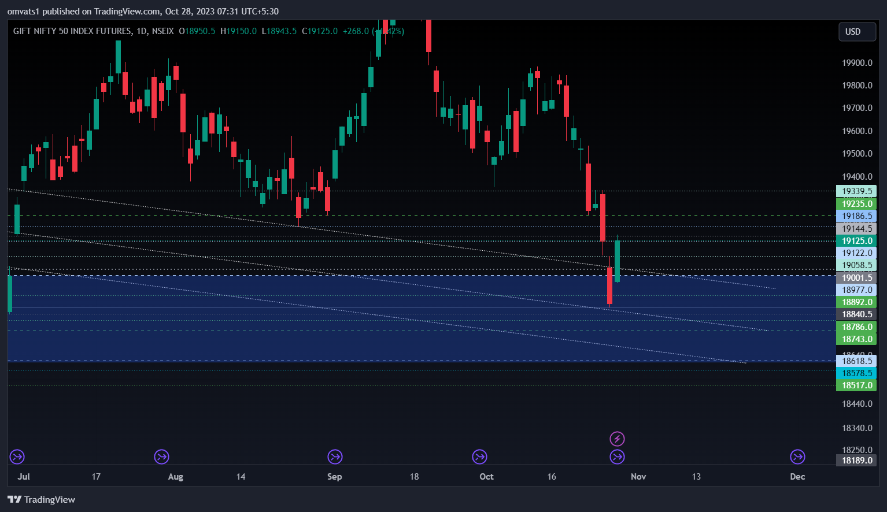Click the 1D interval label
Viewport: 887px width, 512px height.
click(142, 31)
